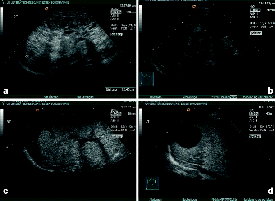The image size is (275, 201).
Task: Click the 'RT' label in panel a
Action: pyautogui.click(x=15, y=17)
